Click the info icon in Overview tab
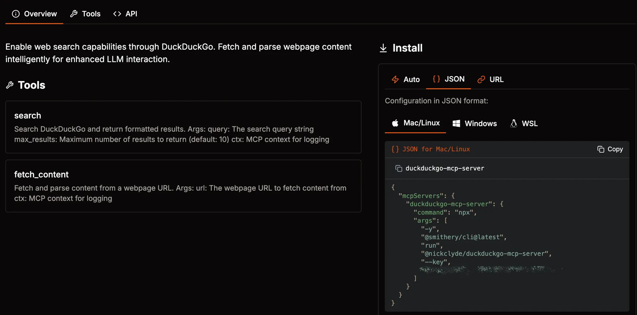Viewport: 637px width, 315px height. point(16,14)
